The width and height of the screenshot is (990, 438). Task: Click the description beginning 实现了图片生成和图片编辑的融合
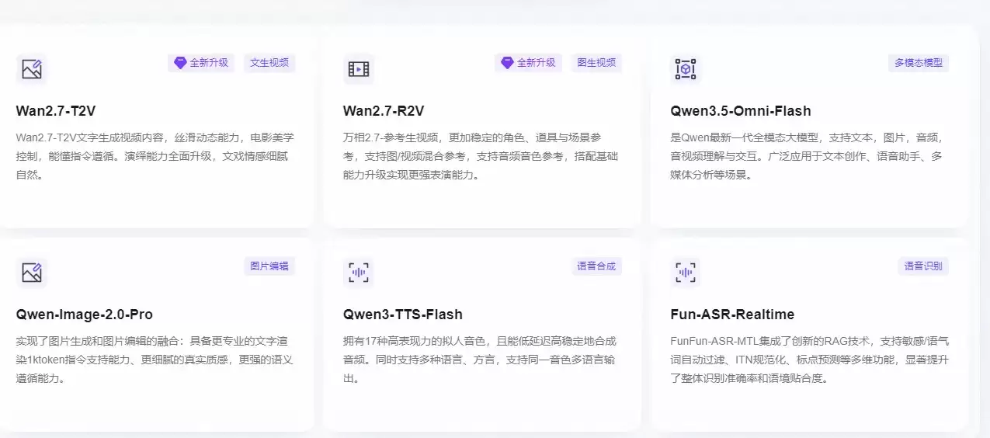pyautogui.click(x=155, y=360)
